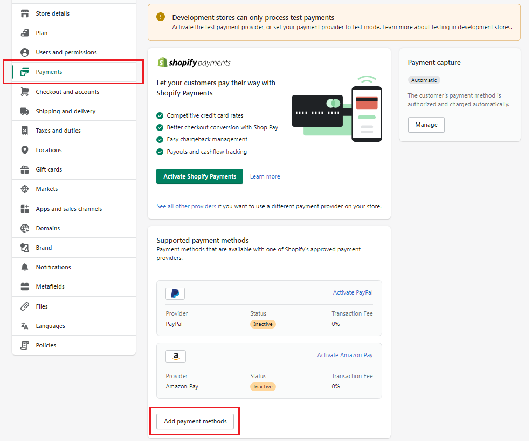Click the Store details storefront icon

(x=25, y=13)
